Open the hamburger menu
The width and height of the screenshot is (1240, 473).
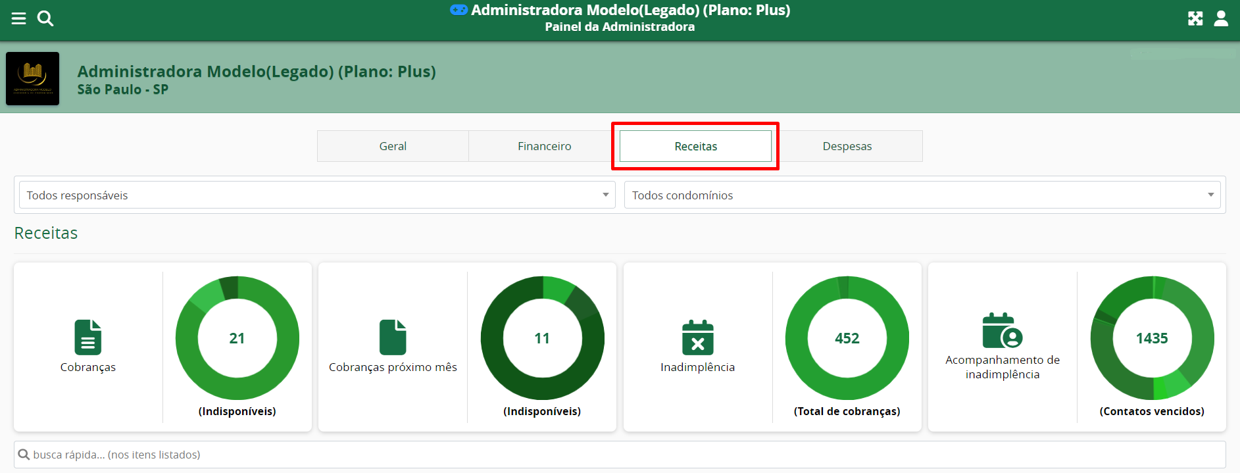click(x=19, y=18)
